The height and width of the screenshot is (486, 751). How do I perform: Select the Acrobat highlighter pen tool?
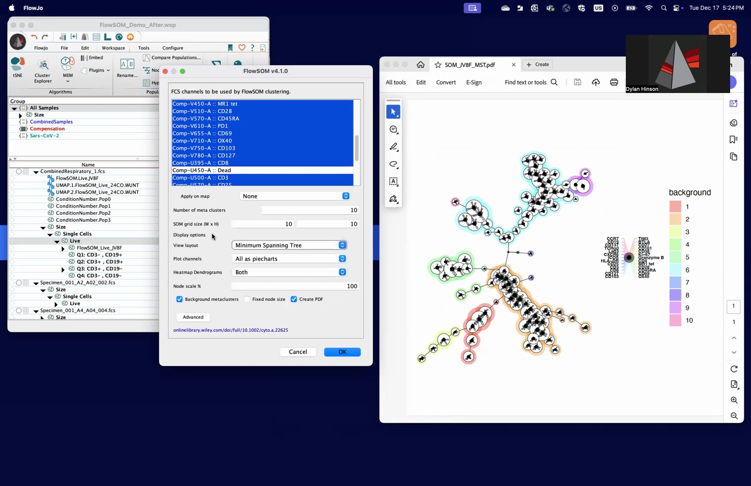(x=393, y=147)
